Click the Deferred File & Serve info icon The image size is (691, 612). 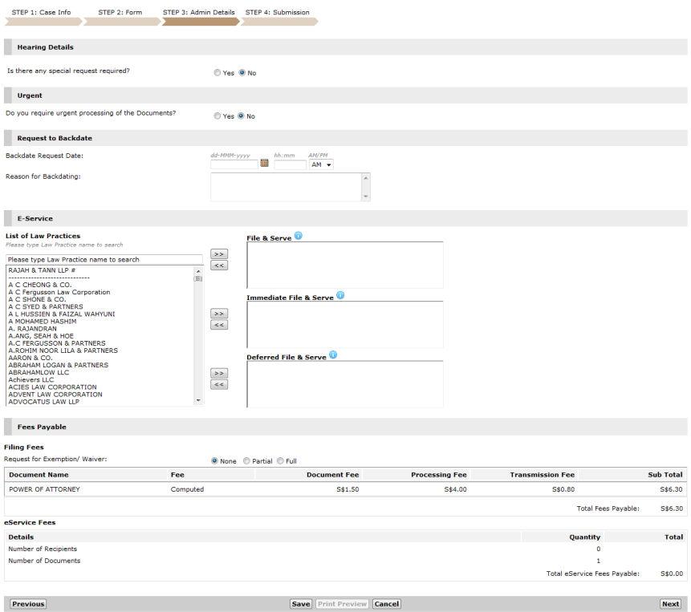pos(332,355)
